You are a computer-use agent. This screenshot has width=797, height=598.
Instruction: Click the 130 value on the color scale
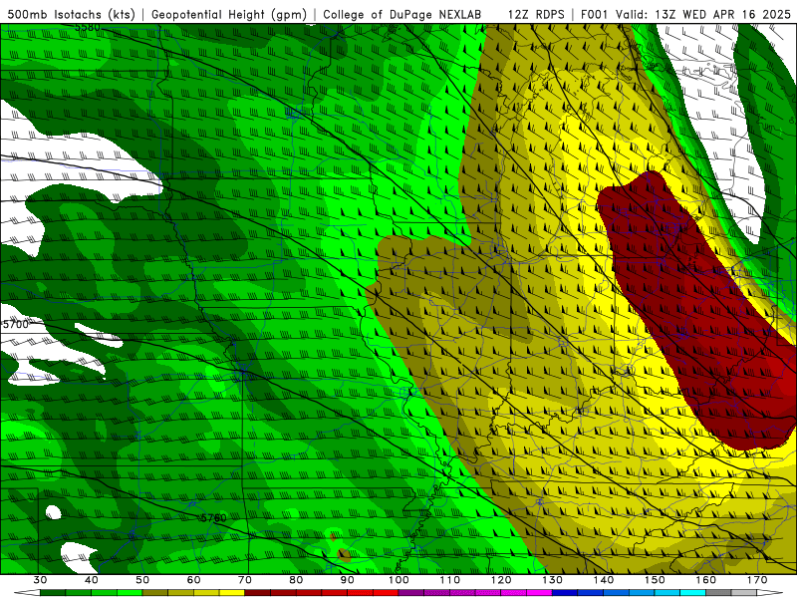click(x=552, y=580)
